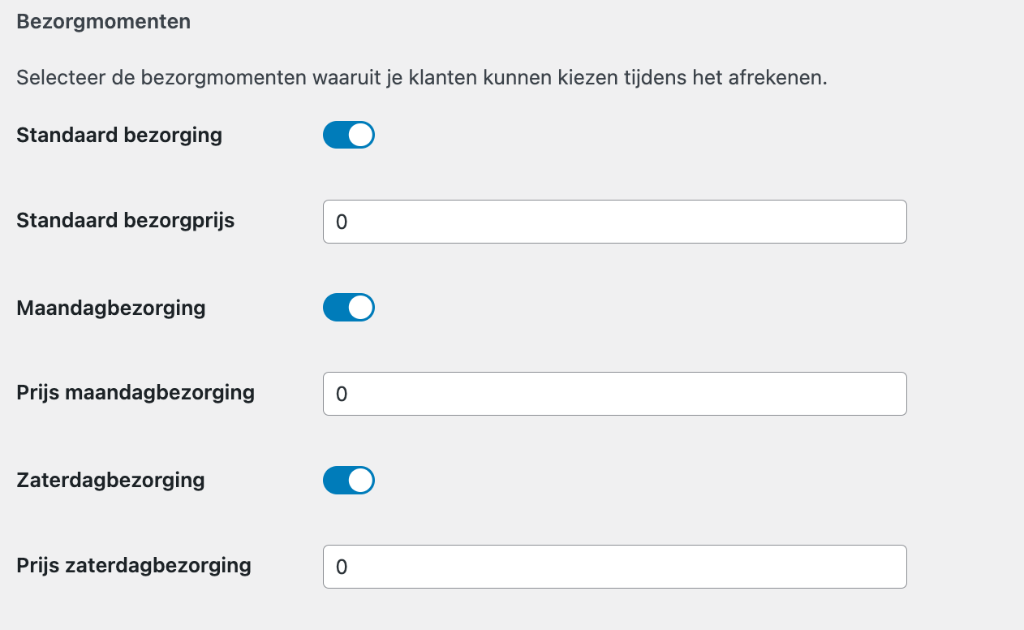Disable the Standaard bezorging toggle
This screenshot has width=1024, height=630.
349,135
